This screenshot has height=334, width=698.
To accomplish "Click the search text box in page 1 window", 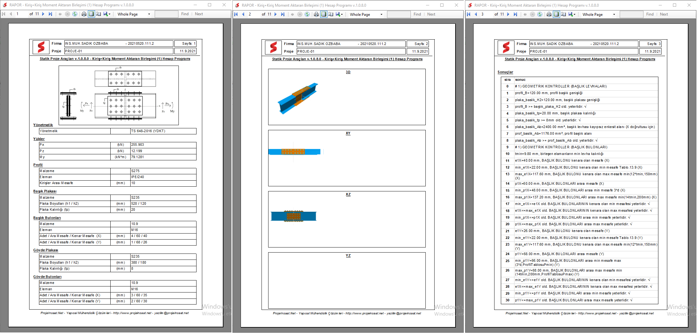I will 166,14.
